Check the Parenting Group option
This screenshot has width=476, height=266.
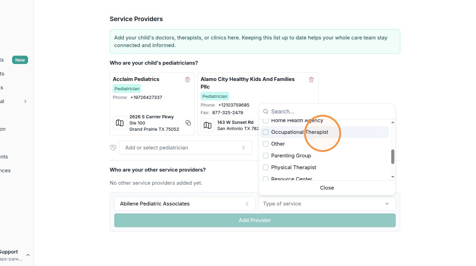[x=266, y=156]
